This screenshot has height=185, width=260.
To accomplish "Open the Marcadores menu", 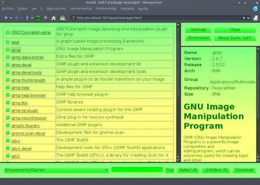I will point(56,9).
